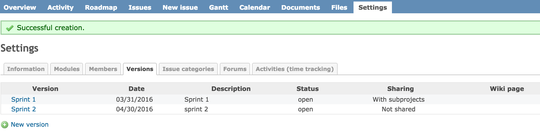The height and width of the screenshot is (140, 540).
Task: Open the Roadmap menu item
Action: pyautogui.click(x=101, y=7)
